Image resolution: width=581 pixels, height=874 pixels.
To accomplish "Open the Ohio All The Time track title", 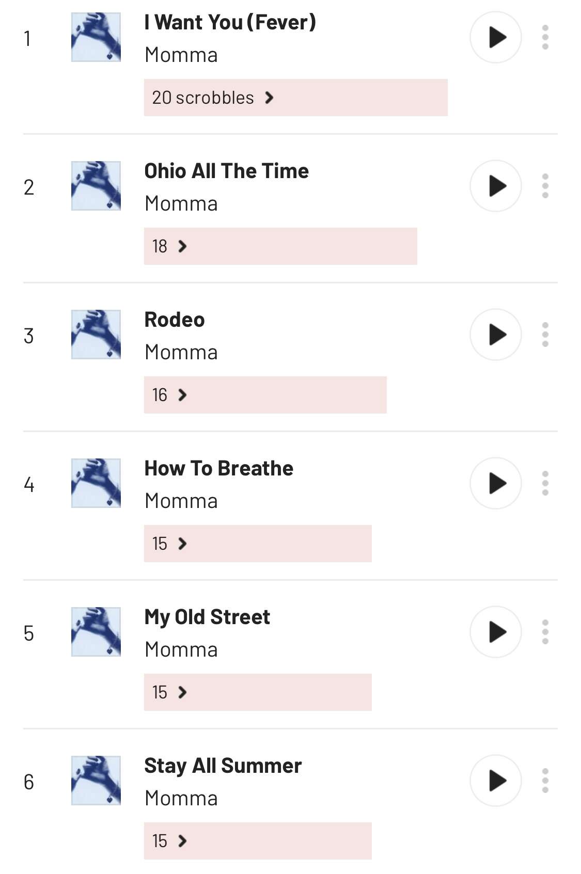I will [226, 171].
